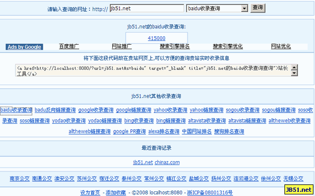Click the 最近查询记录 heading text
This screenshot has width=315, height=196.
point(156,148)
